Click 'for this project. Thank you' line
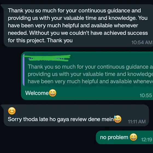This screenshot has width=153, height=153. [40, 40]
